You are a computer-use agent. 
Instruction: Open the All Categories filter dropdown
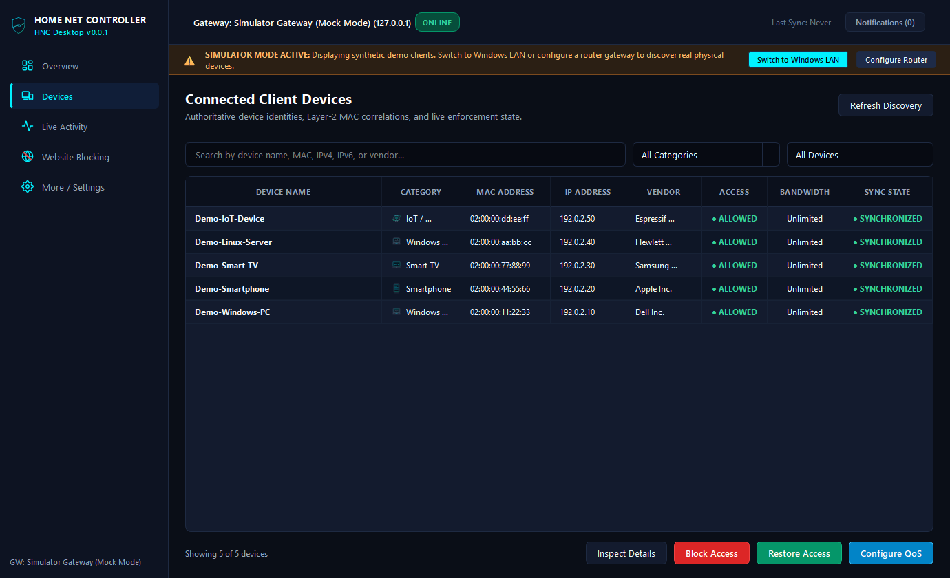click(706, 155)
